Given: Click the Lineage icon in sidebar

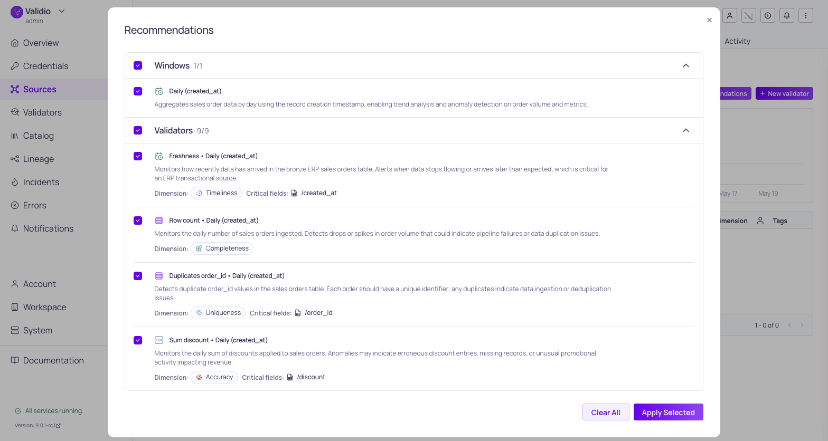Looking at the screenshot, I should 15,159.
